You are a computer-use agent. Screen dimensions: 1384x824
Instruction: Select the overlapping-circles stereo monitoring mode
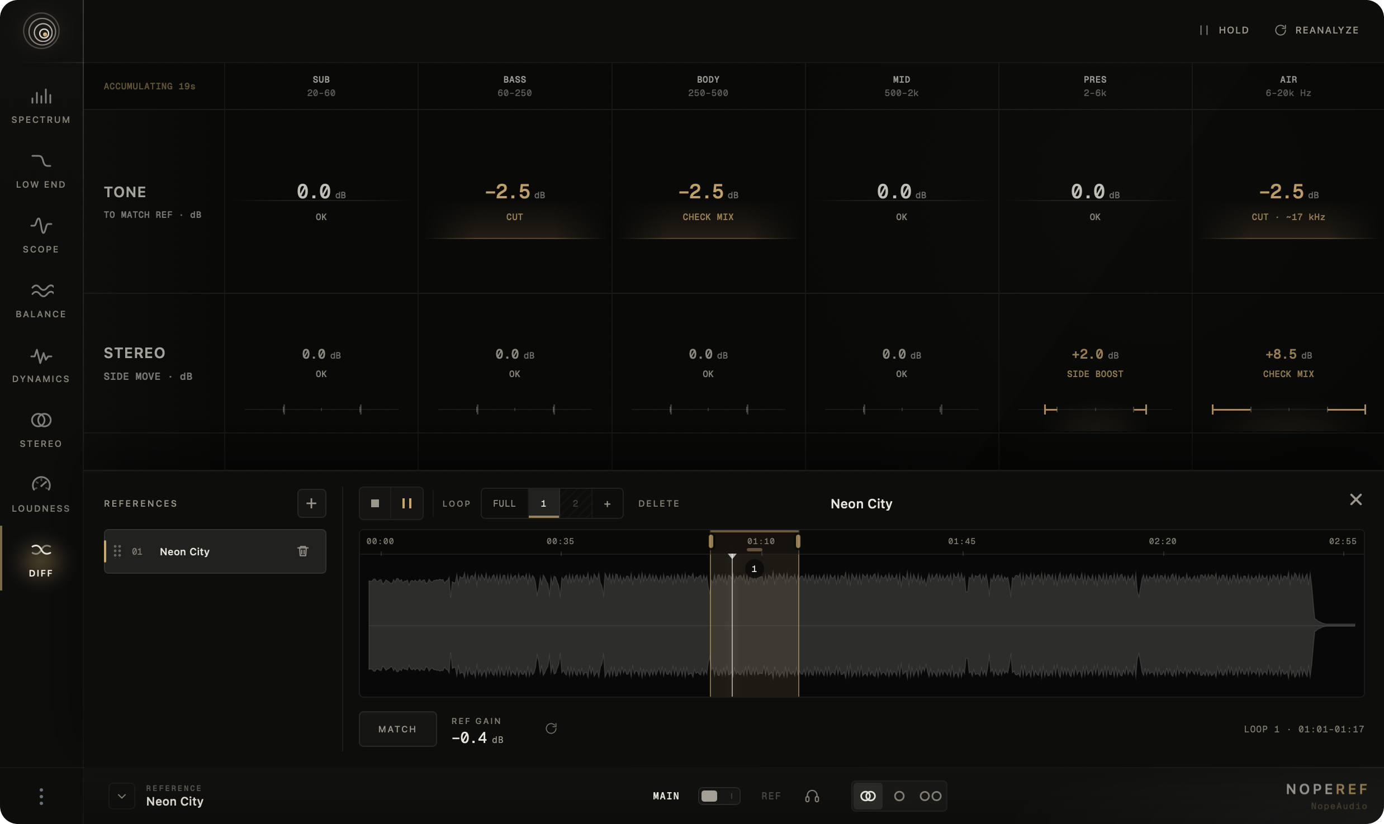click(868, 796)
